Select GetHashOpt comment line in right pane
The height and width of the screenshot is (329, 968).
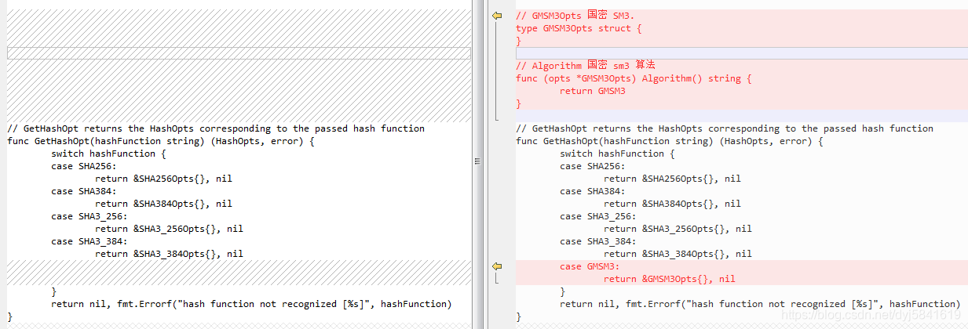725,128
